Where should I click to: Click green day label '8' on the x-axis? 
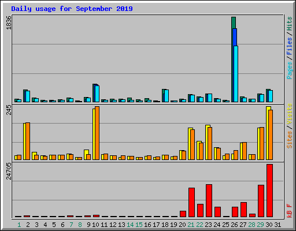coord(80,225)
